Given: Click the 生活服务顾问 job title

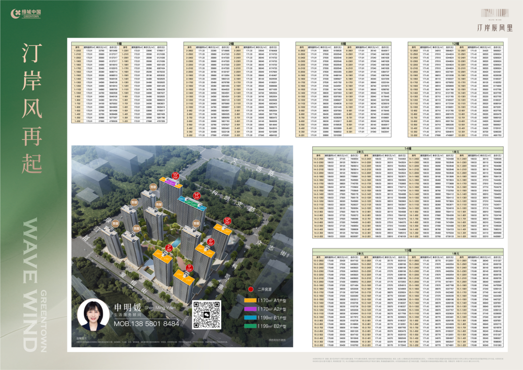Looking at the screenshot, I should pos(127,315).
